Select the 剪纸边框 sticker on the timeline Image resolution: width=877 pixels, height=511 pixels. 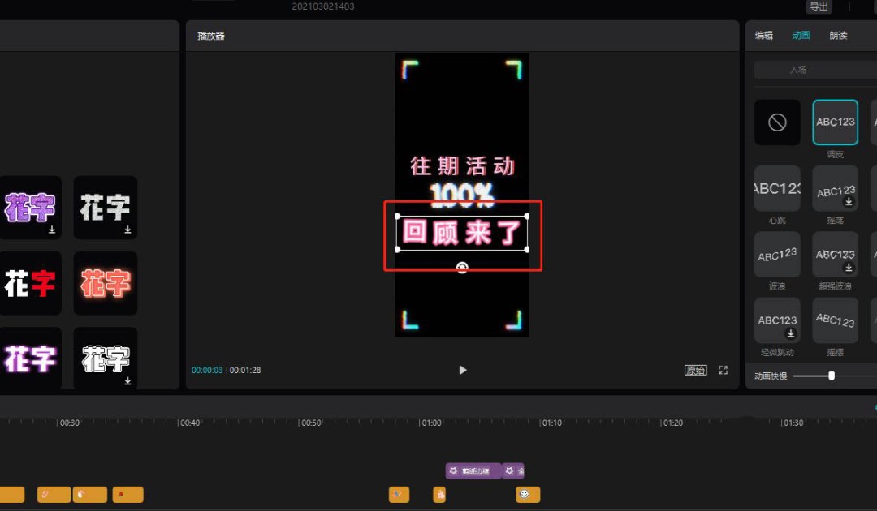click(473, 470)
